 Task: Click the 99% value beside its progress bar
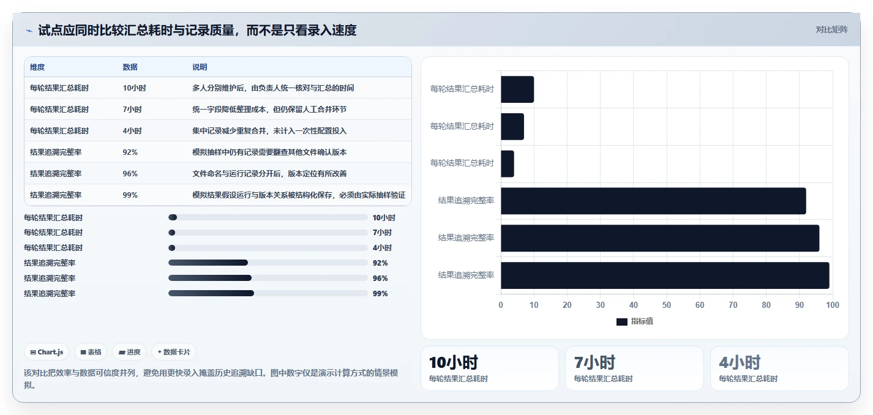pyautogui.click(x=380, y=293)
